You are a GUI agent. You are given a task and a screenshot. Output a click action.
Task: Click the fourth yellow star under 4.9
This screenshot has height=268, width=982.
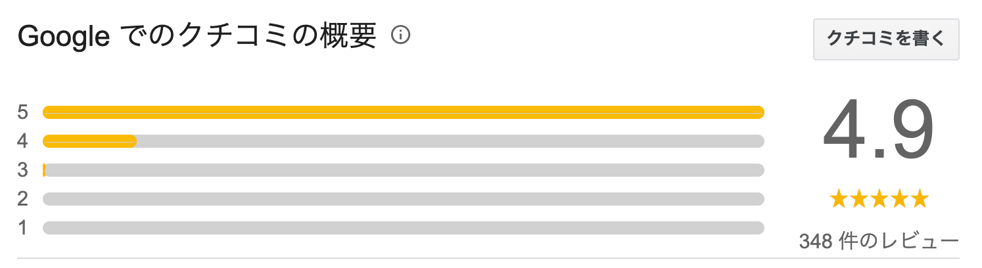pos(899,198)
